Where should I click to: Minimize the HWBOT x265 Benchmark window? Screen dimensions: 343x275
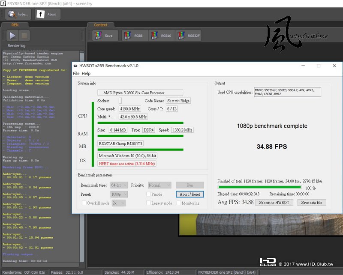303,66
